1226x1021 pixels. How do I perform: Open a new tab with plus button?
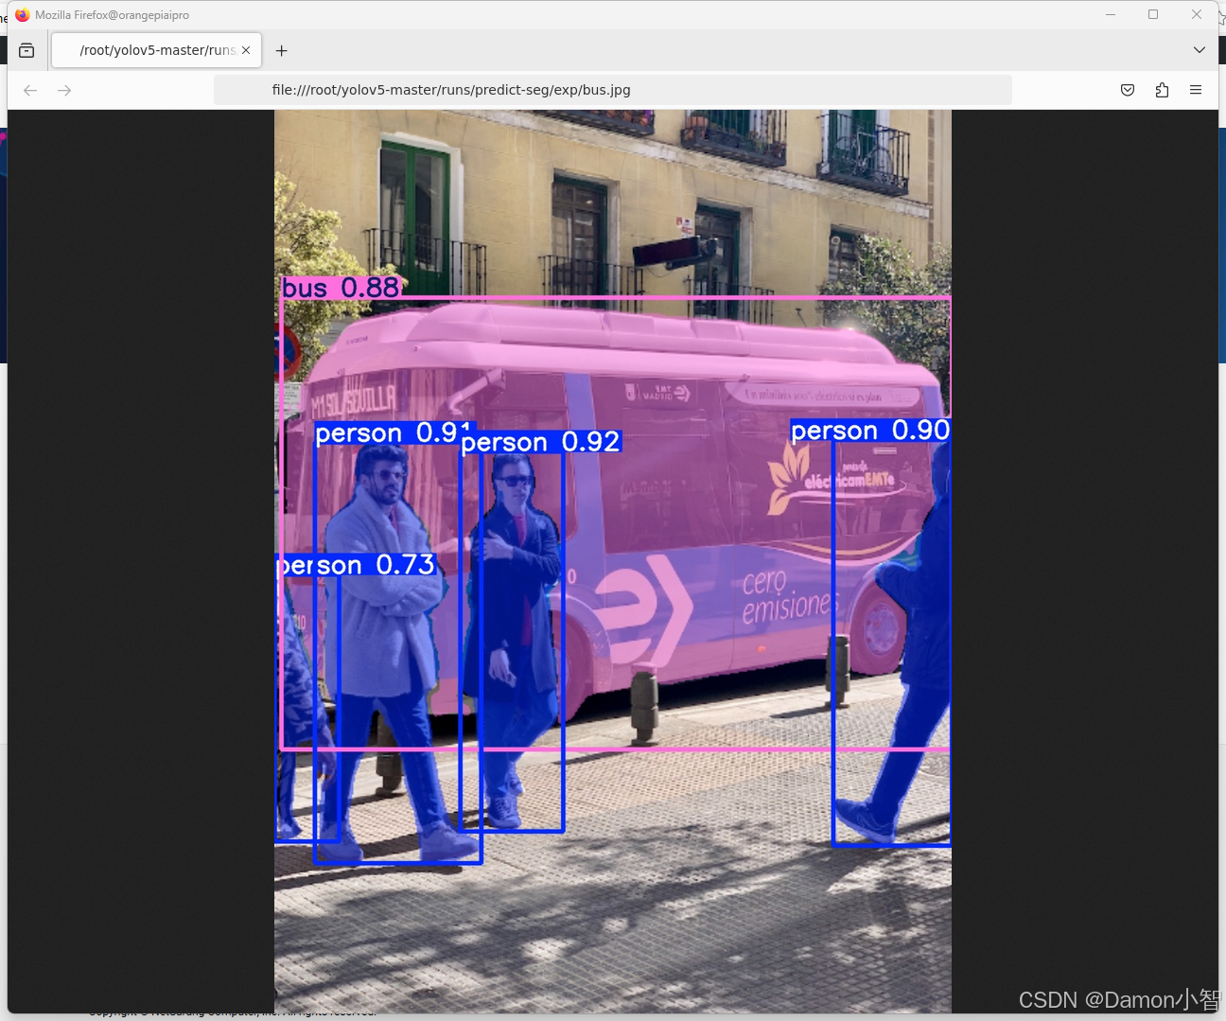click(x=281, y=50)
